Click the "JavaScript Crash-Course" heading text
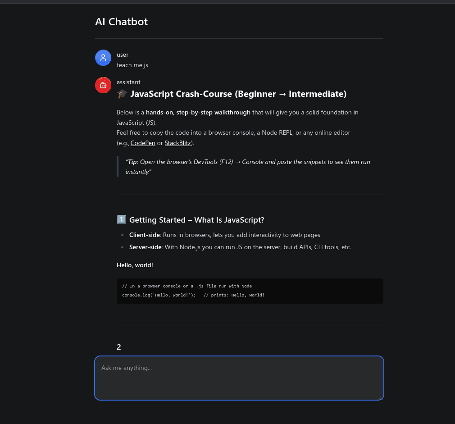This screenshot has height=424, width=455. [x=238, y=94]
